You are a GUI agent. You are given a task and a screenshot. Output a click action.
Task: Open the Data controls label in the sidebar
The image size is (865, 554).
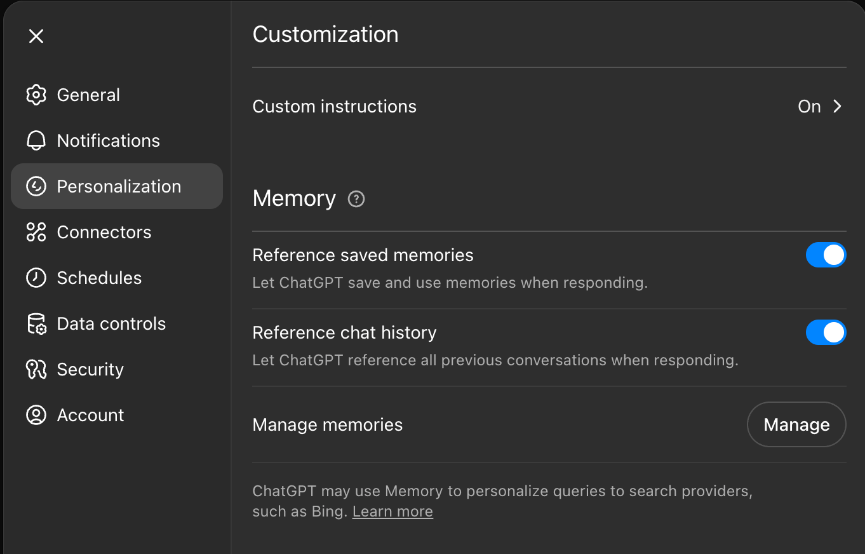pos(111,323)
